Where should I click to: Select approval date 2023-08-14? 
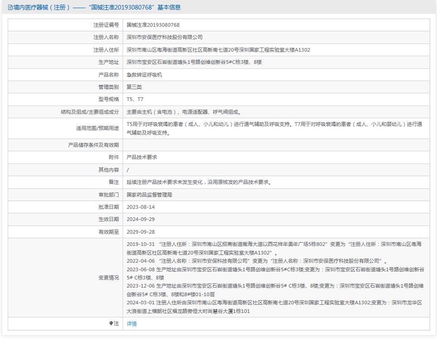(x=142, y=207)
